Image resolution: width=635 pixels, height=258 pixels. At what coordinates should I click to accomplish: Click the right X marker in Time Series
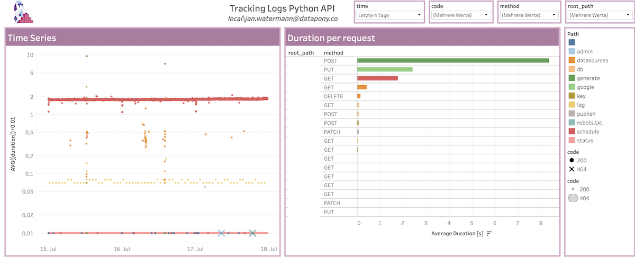pyautogui.click(x=252, y=233)
